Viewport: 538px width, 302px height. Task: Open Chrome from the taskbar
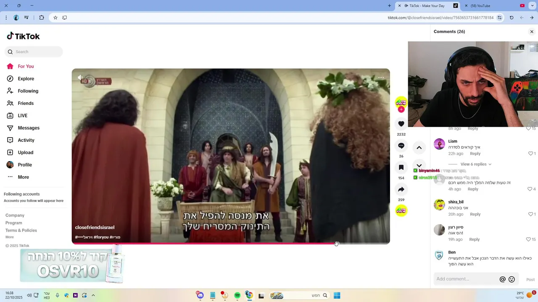coord(249,295)
